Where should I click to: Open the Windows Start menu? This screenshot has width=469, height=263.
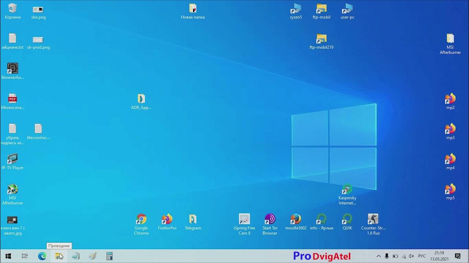(x=8, y=256)
